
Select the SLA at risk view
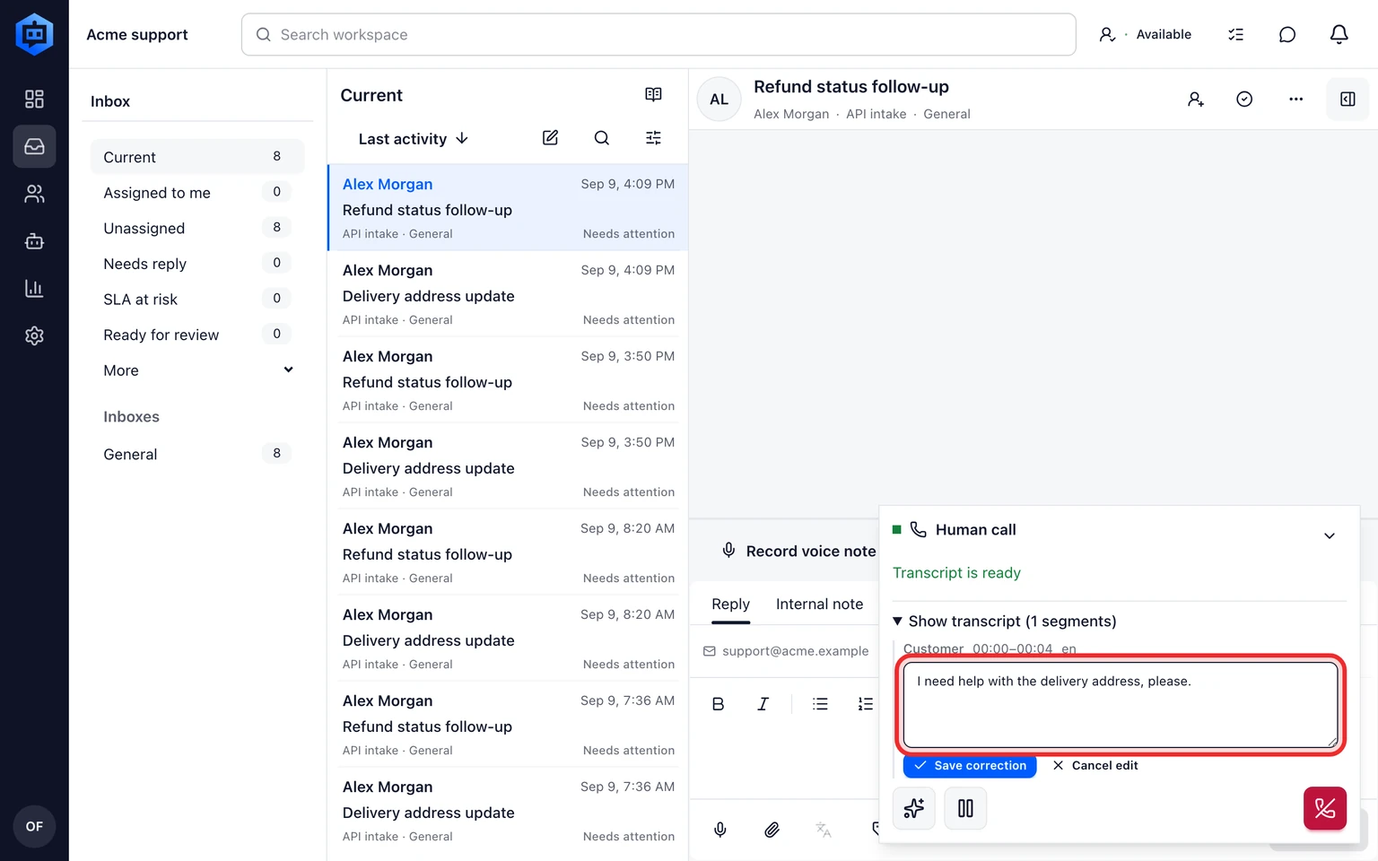(x=197, y=300)
